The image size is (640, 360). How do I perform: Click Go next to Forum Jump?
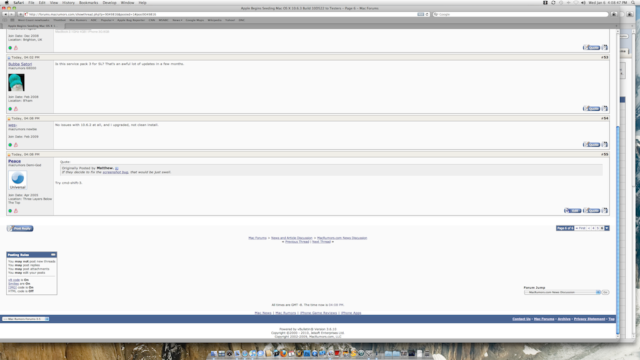pyautogui.click(x=605, y=292)
